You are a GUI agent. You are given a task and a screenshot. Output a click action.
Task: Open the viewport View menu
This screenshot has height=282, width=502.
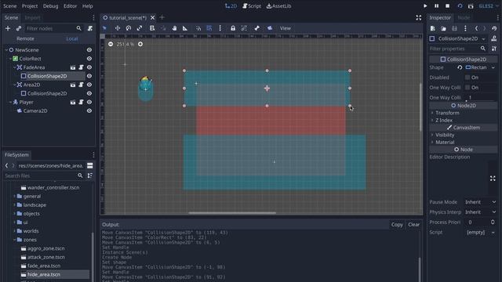286,28
